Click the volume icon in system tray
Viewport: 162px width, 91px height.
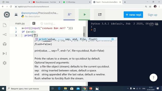[140, 88]
